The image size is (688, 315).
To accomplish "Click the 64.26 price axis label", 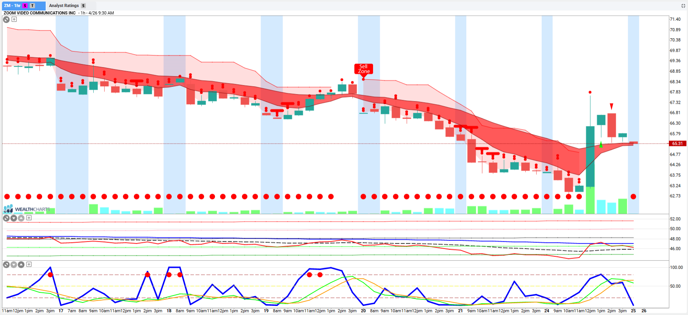I will point(675,165).
